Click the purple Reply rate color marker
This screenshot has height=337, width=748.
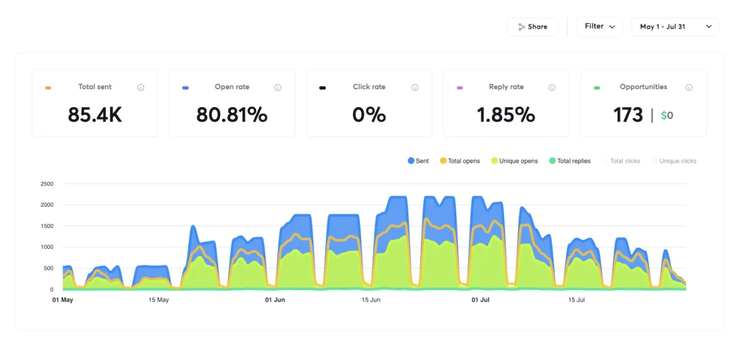(x=460, y=88)
